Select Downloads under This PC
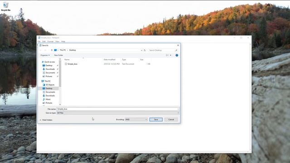290x163 pixels. (x=50, y=96)
